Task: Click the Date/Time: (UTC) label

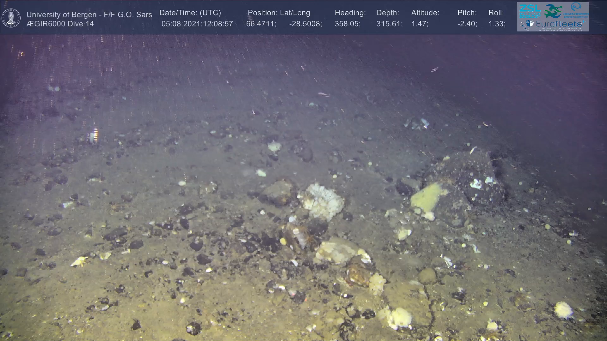Action: (190, 13)
